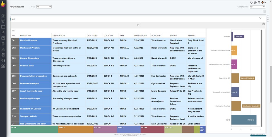Sort by the NO column header
Screen dimensions: 272x137
15,35
